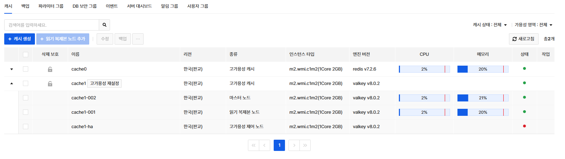Open the 캐시 상태 filter dropdown
This screenshot has width=565, height=159.
coord(490,25)
